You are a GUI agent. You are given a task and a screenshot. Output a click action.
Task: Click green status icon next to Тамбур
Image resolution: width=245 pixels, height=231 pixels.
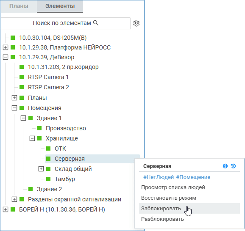(48, 179)
